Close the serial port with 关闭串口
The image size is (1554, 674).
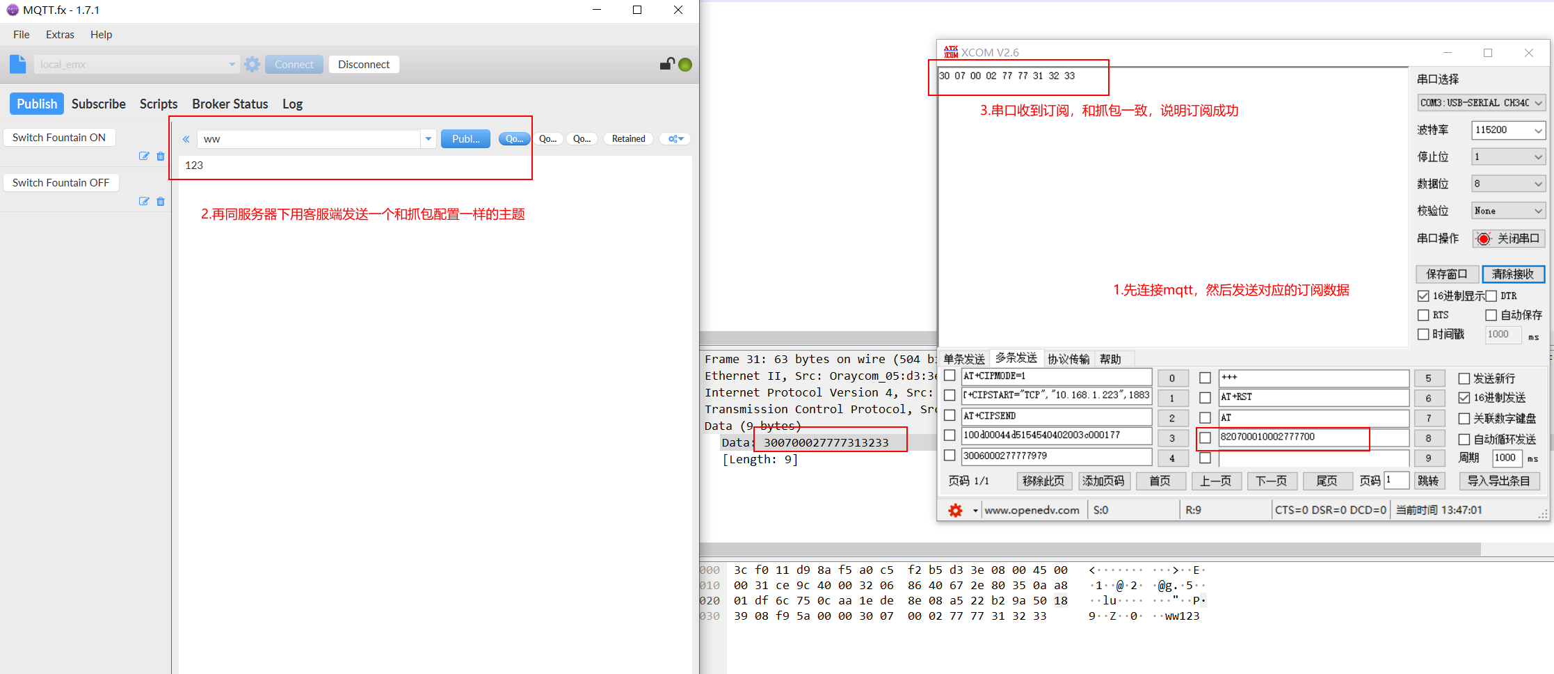point(1508,239)
